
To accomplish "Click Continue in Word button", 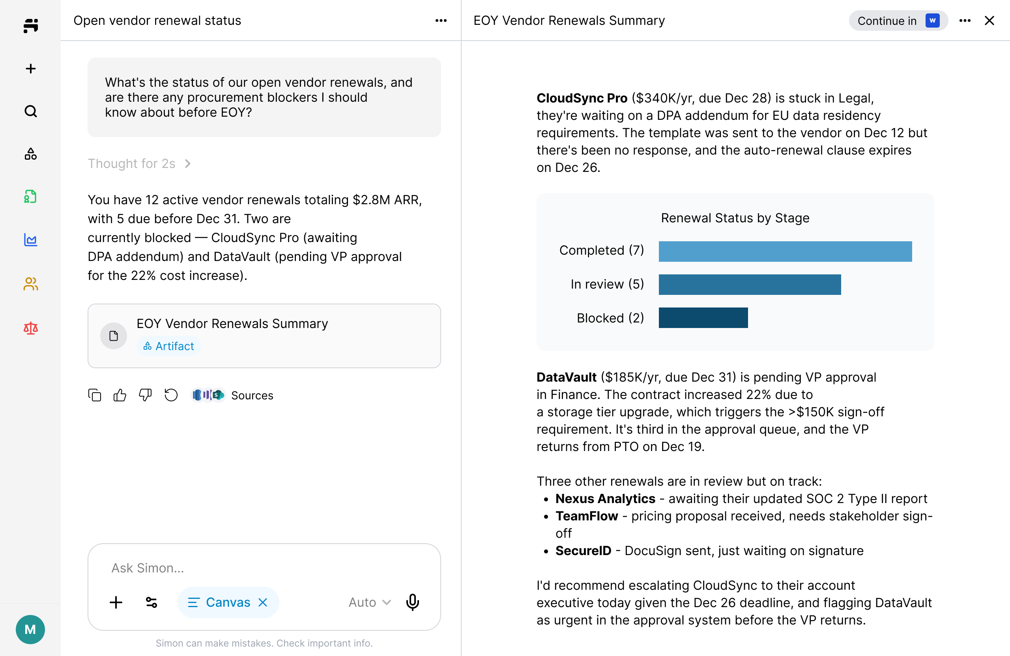I will pos(898,20).
